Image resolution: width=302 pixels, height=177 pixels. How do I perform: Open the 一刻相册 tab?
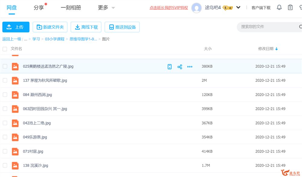[x=71, y=8]
